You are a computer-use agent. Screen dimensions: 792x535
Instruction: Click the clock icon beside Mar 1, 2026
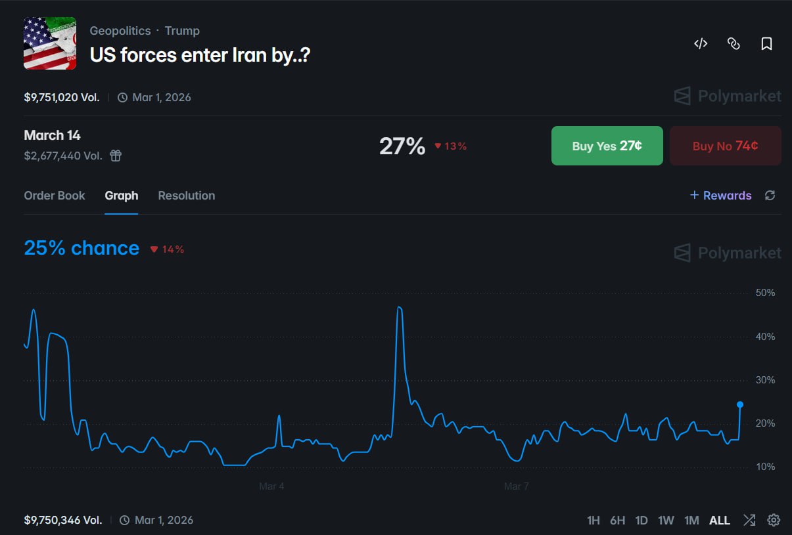tap(122, 96)
